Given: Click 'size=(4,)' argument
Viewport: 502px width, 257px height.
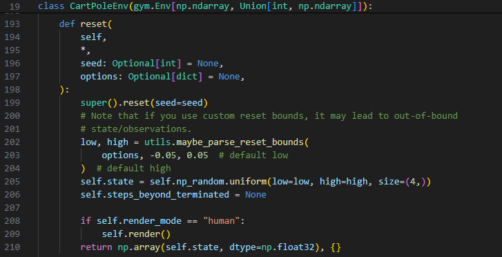Looking at the screenshot, I should [402, 182].
